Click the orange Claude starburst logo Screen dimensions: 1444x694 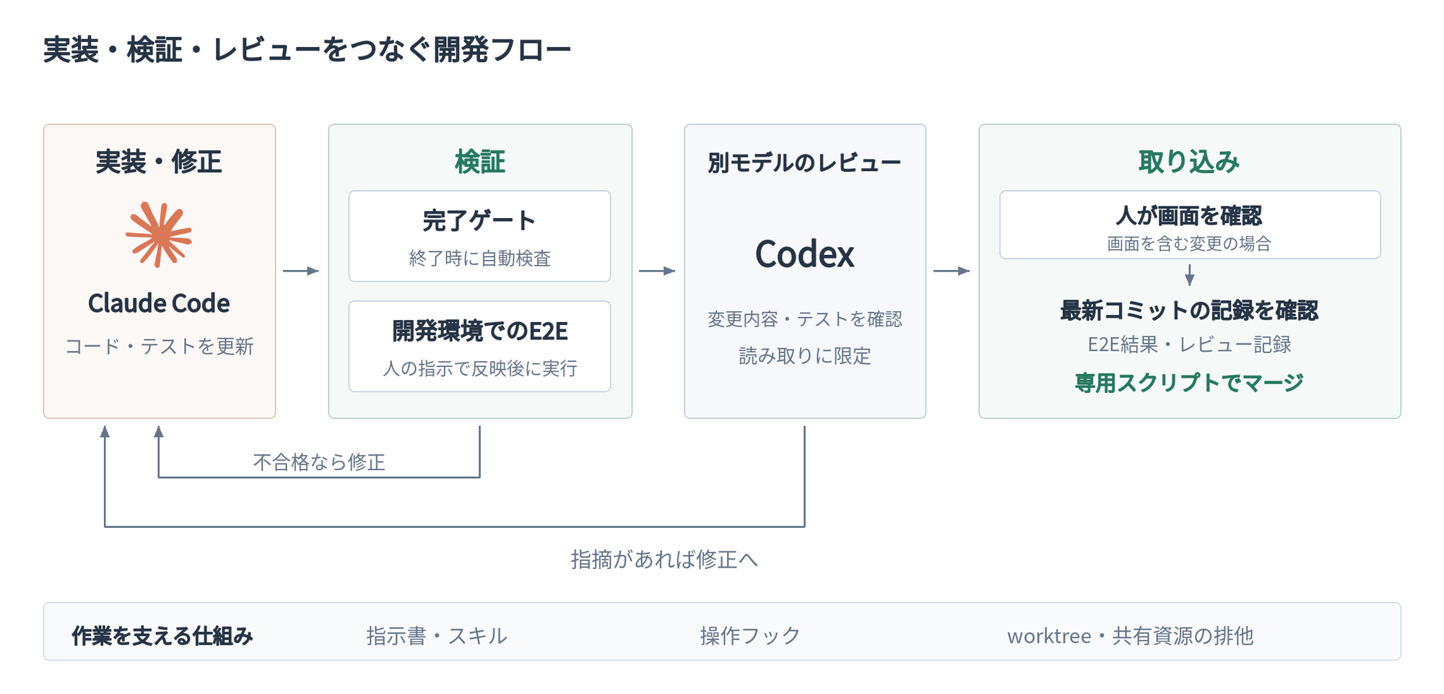coord(159,235)
